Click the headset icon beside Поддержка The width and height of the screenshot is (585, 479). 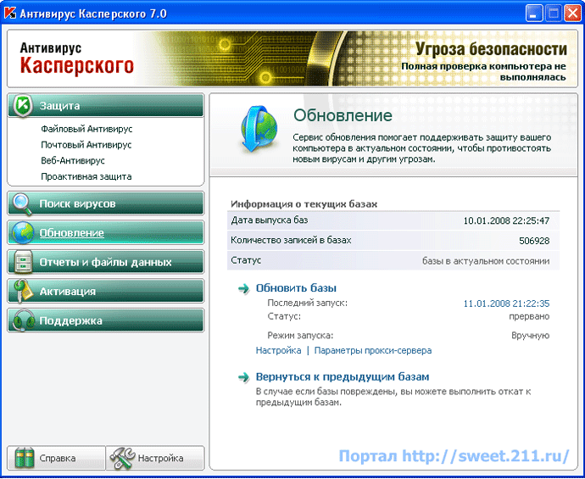pyautogui.click(x=23, y=320)
